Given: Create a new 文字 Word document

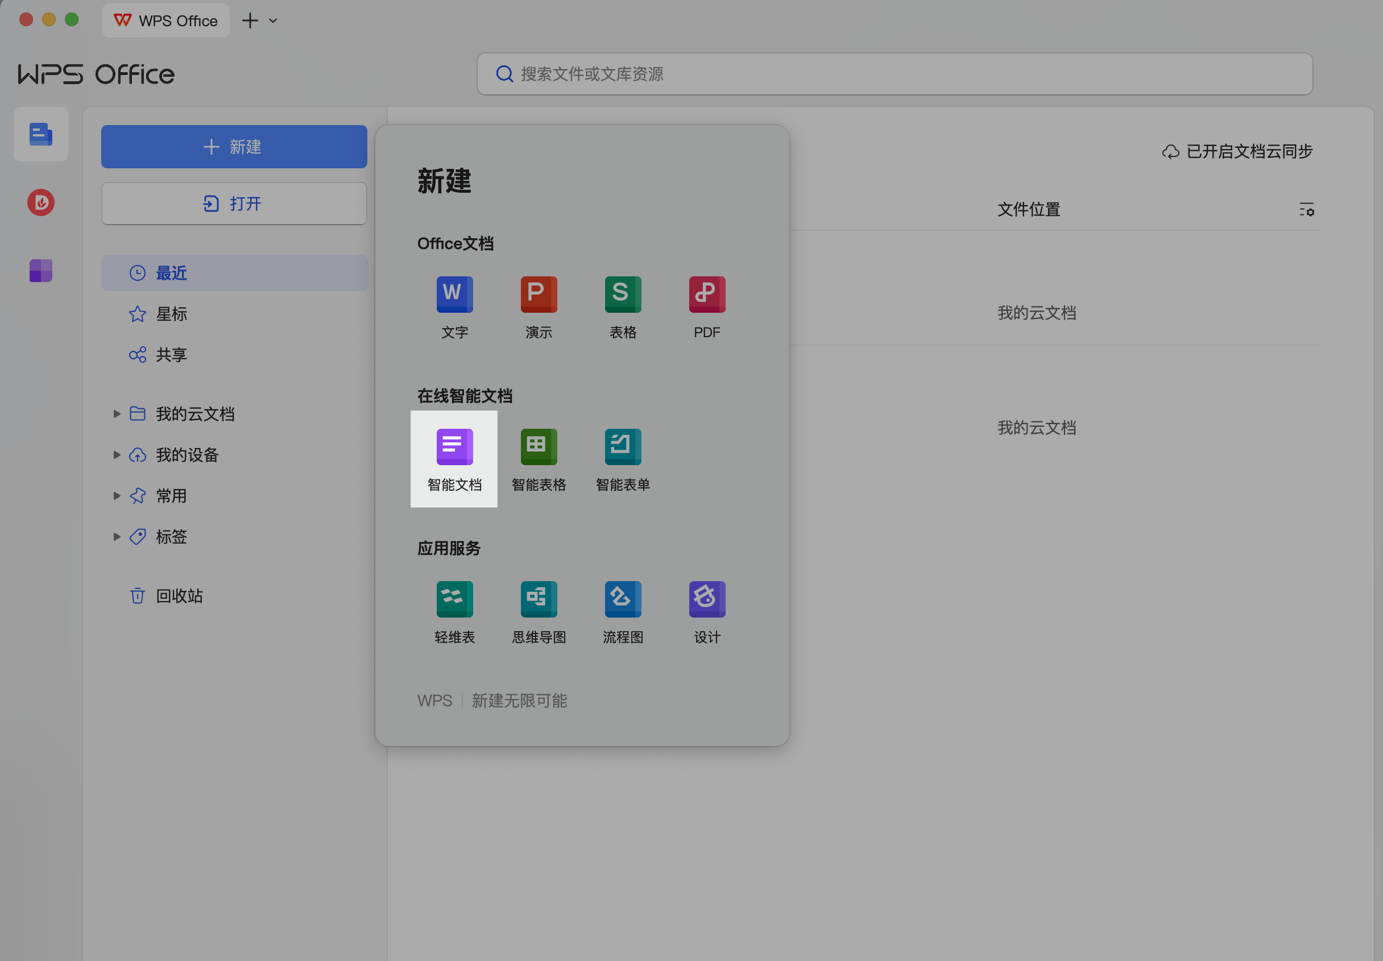Looking at the screenshot, I should pyautogui.click(x=454, y=295).
